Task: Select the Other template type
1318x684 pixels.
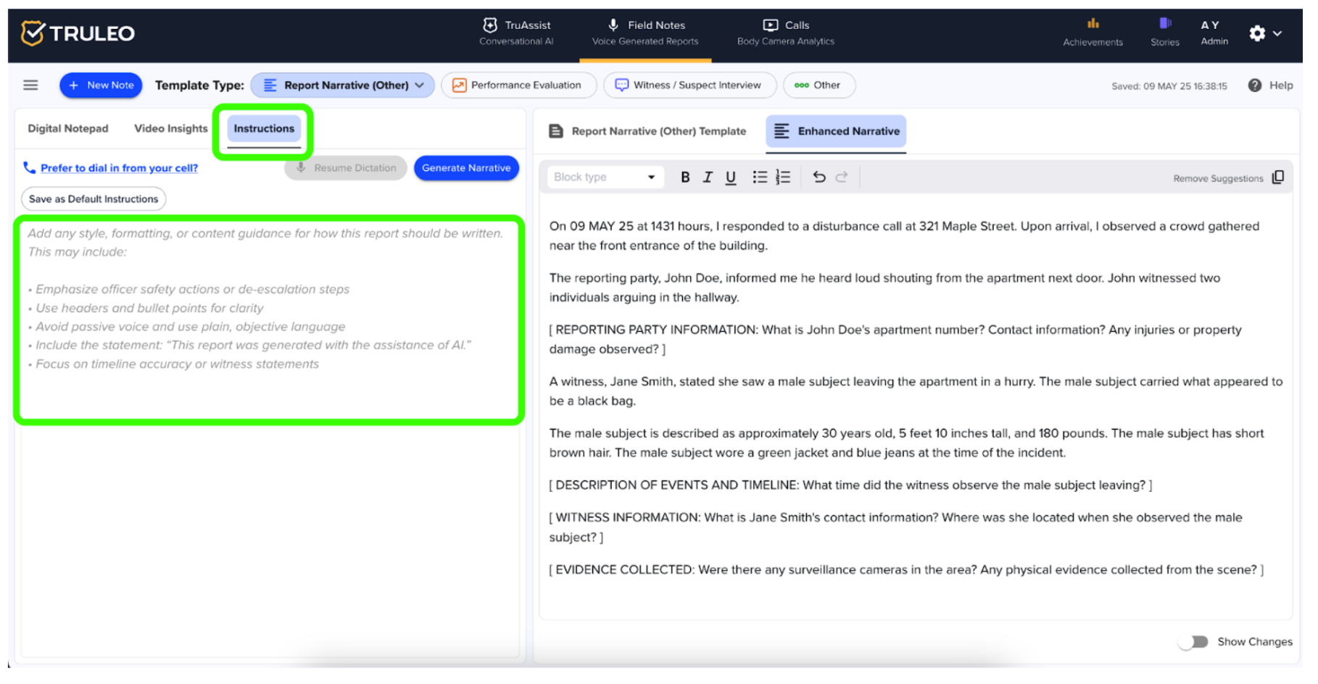Action: pos(819,85)
